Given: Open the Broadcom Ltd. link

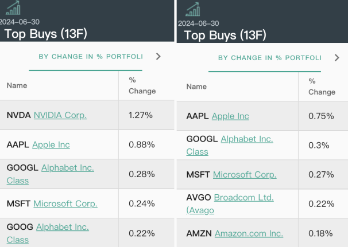Looking at the screenshot, I should [243, 198].
